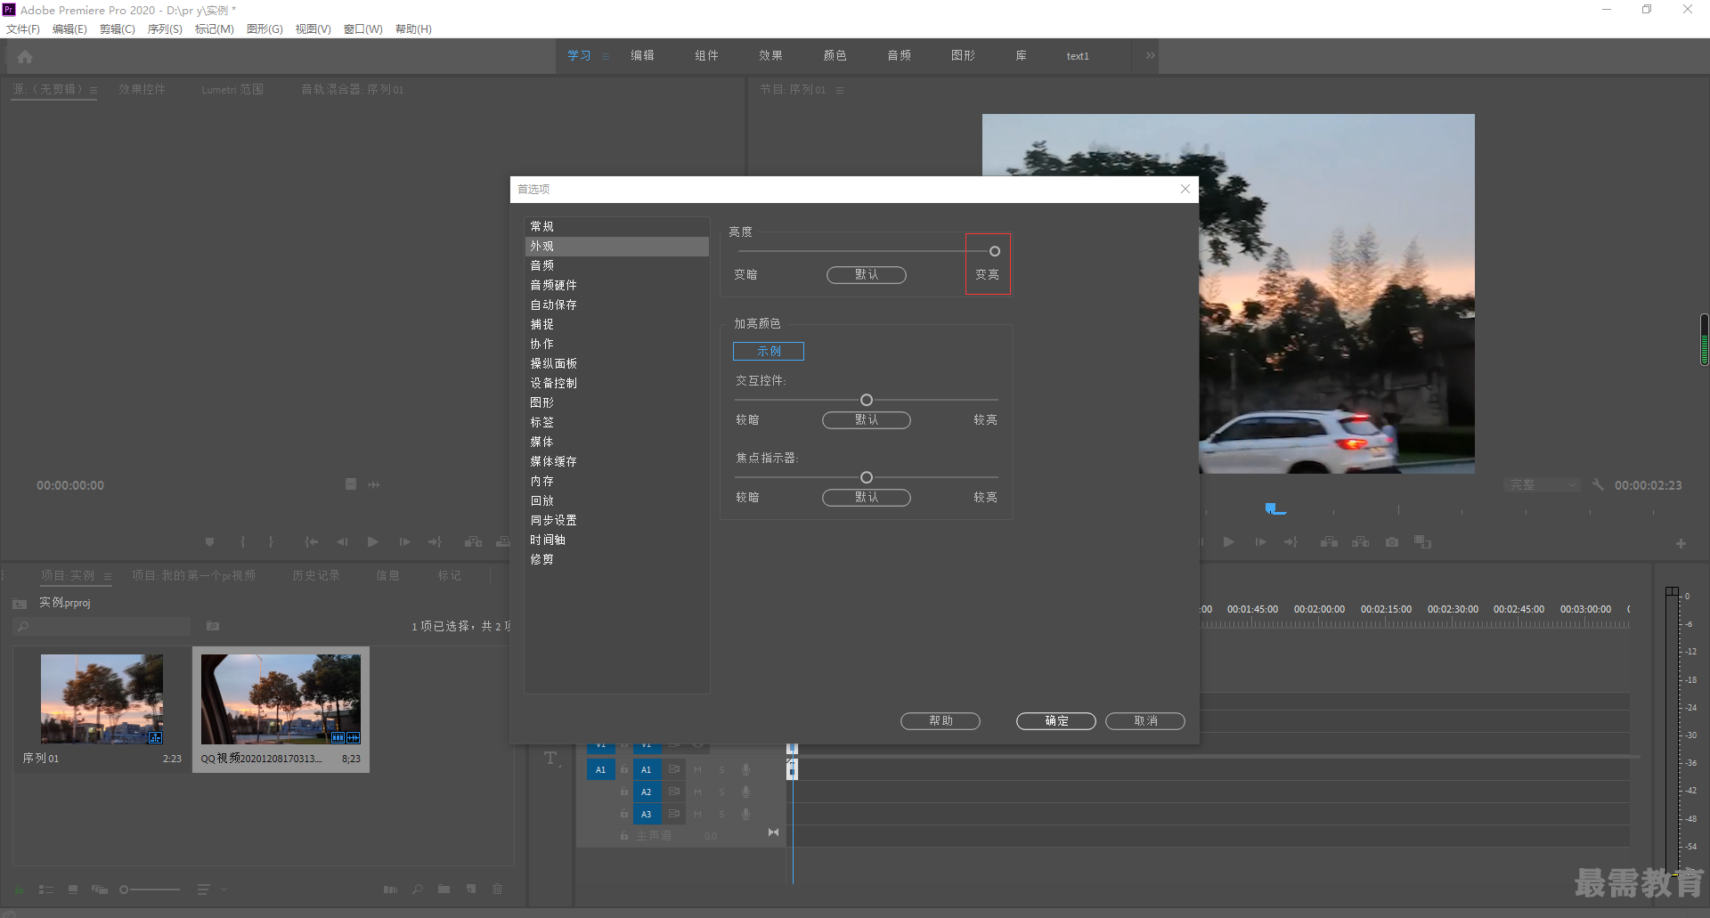Click the New Item icon in the project panel

pyautogui.click(x=471, y=890)
